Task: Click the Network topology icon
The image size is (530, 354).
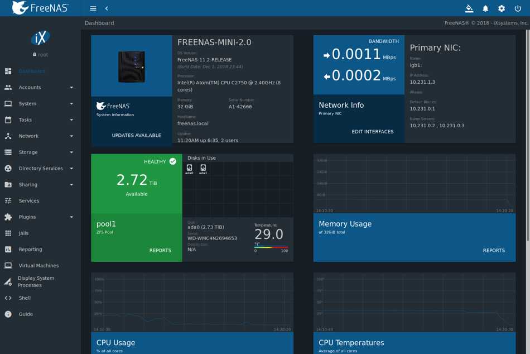Action: pyautogui.click(x=8, y=136)
